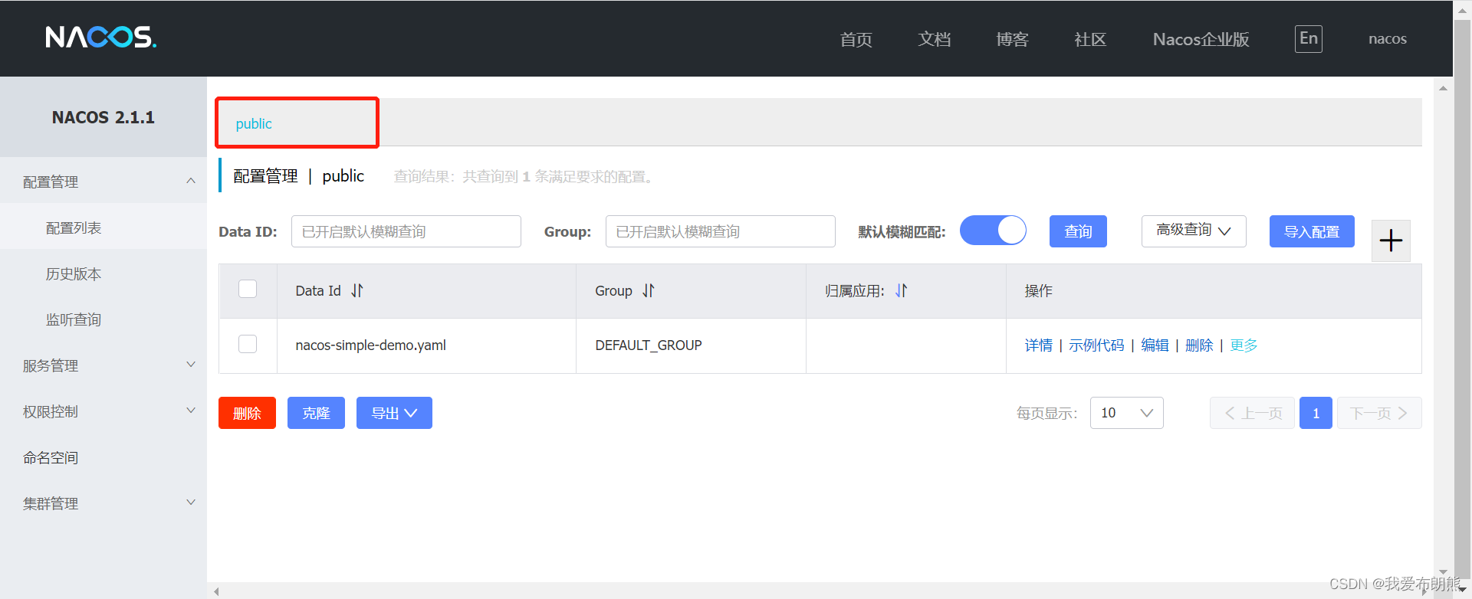
Task: Click the red 删除 button below the table
Action: coord(247,413)
